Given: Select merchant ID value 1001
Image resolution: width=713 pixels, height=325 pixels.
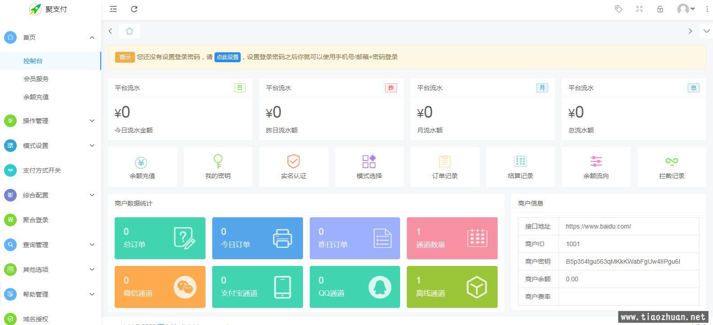Looking at the screenshot, I should pyautogui.click(x=573, y=244).
